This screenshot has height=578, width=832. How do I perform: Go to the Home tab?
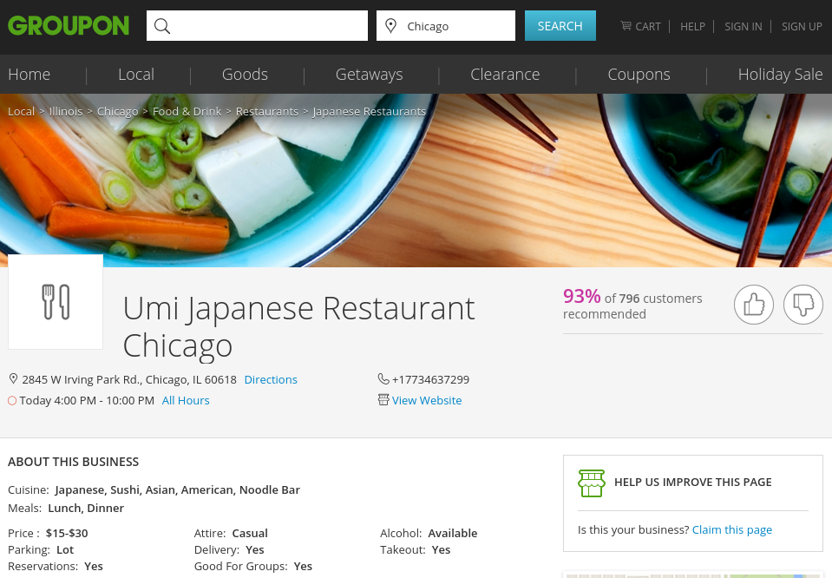[29, 75]
